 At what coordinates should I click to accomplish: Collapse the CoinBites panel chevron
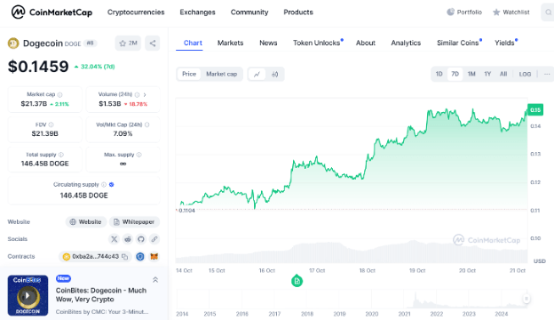click(x=155, y=280)
